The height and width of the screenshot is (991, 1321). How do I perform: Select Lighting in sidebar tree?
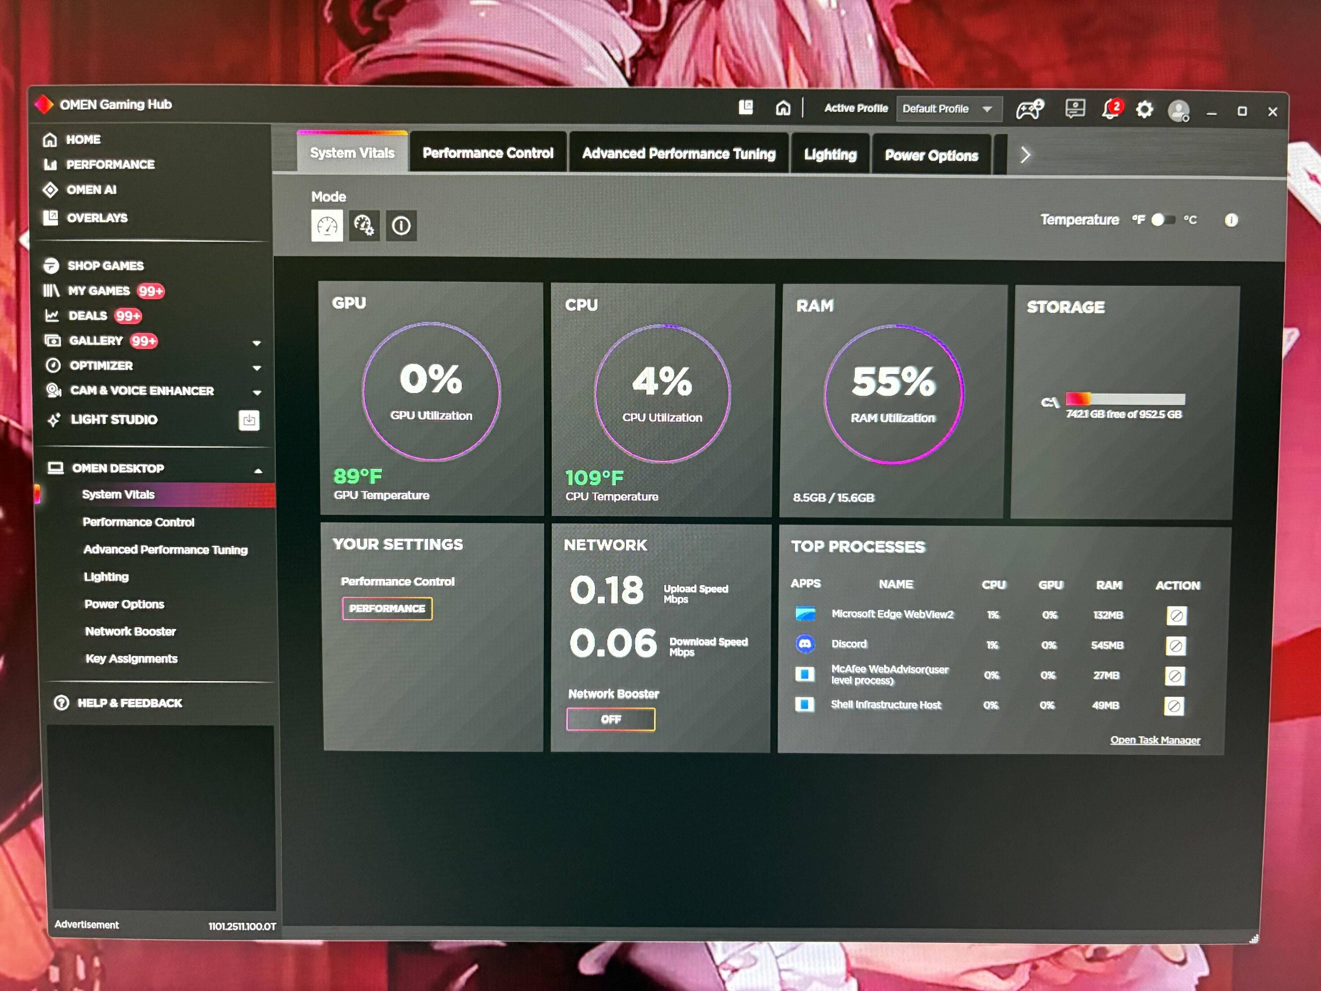(x=106, y=576)
